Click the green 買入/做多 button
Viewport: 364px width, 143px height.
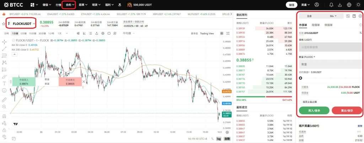[x=314, y=111]
